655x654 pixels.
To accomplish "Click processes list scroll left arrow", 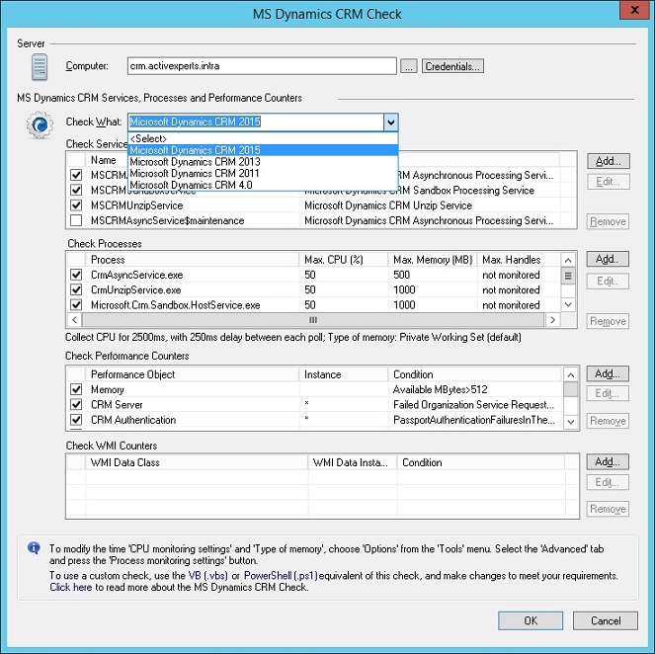I will [x=74, y=320].
